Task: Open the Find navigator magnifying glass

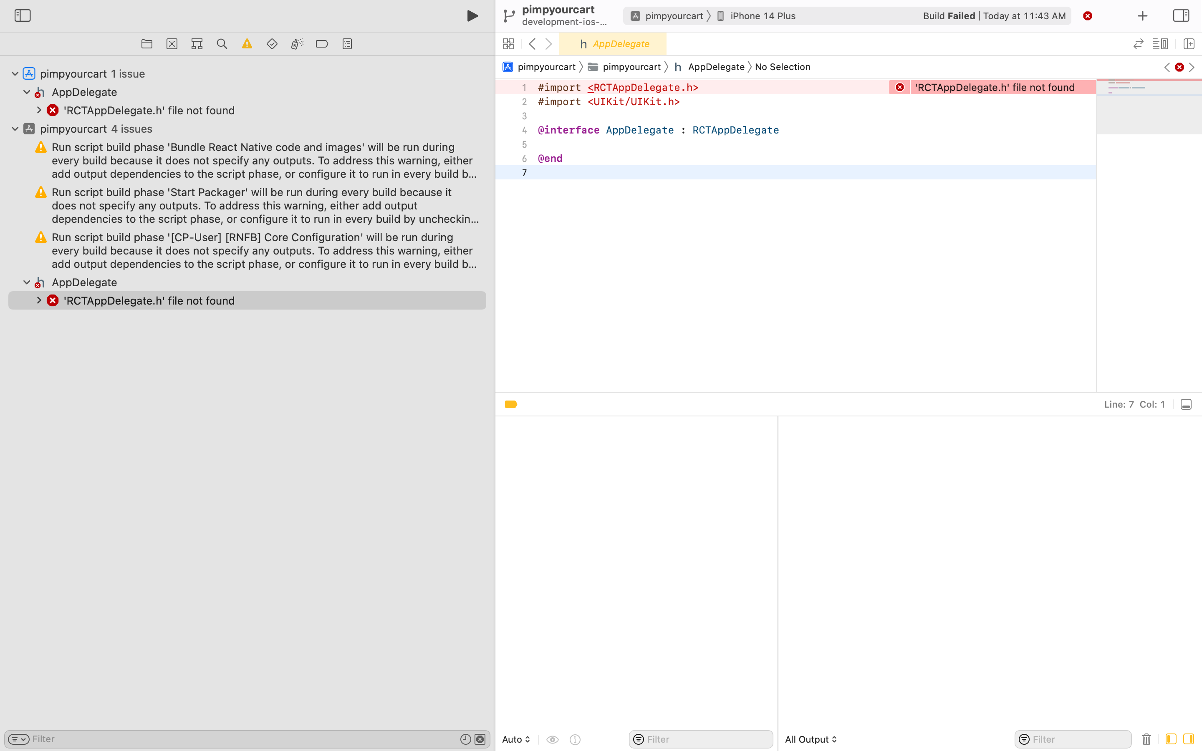Action: (222, 44)
